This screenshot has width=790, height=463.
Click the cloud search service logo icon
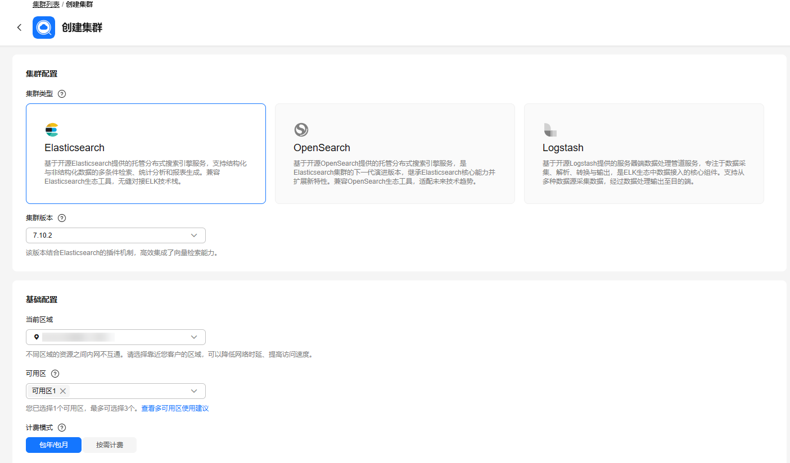44,28
